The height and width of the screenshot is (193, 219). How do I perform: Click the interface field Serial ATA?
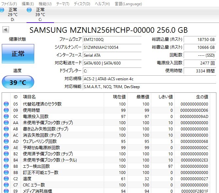[x=112, y=55]
